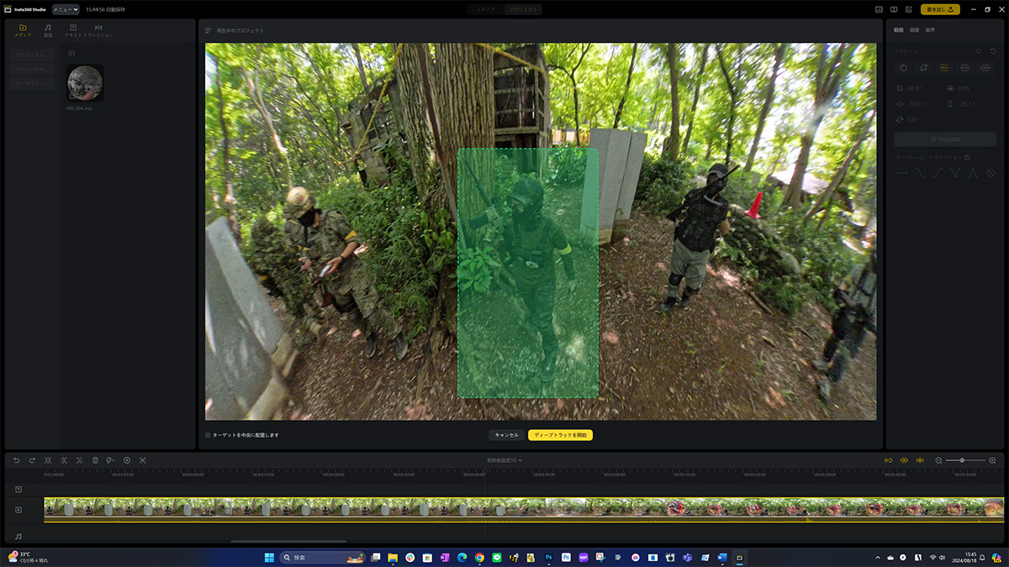1009x567 pixels.
Task: Open the メニュー dropdown
Action: click(x=66, y=9)
